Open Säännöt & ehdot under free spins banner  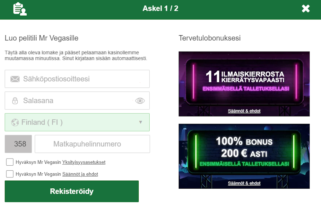tap(244, 111)
